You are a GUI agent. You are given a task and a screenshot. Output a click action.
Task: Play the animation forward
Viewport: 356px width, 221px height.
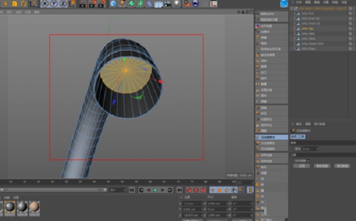155,190
